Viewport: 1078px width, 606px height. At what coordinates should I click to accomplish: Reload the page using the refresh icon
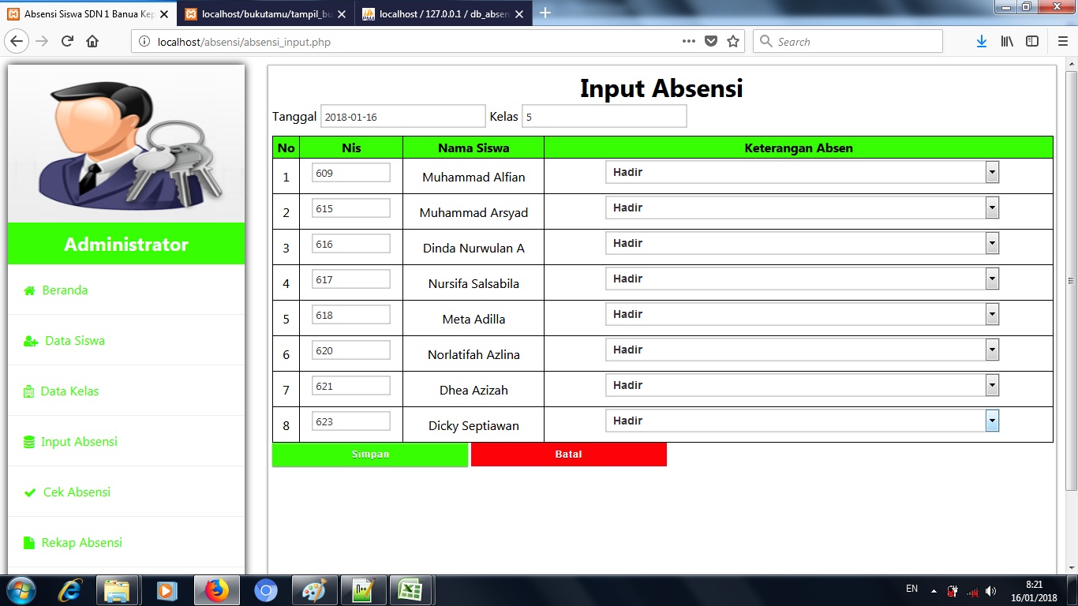tap(67, 41)
